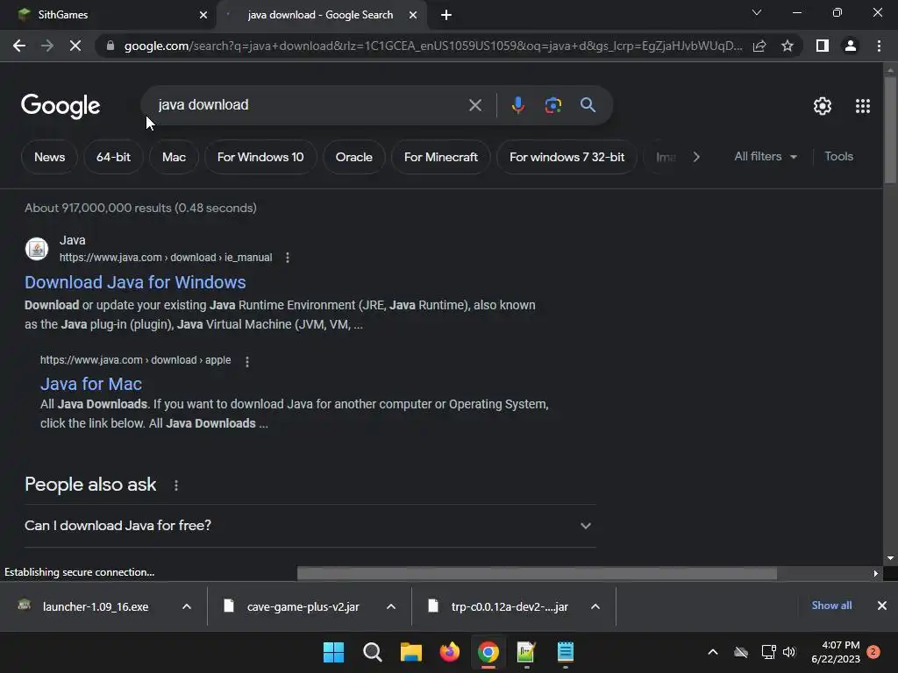Select For windows 7 32-bit chip
Screen dimensions: 898x673
click(x=567, y=157)
